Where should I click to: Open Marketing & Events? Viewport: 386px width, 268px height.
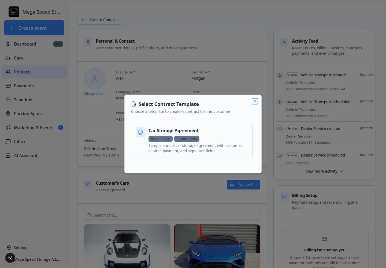click(34, 128)
